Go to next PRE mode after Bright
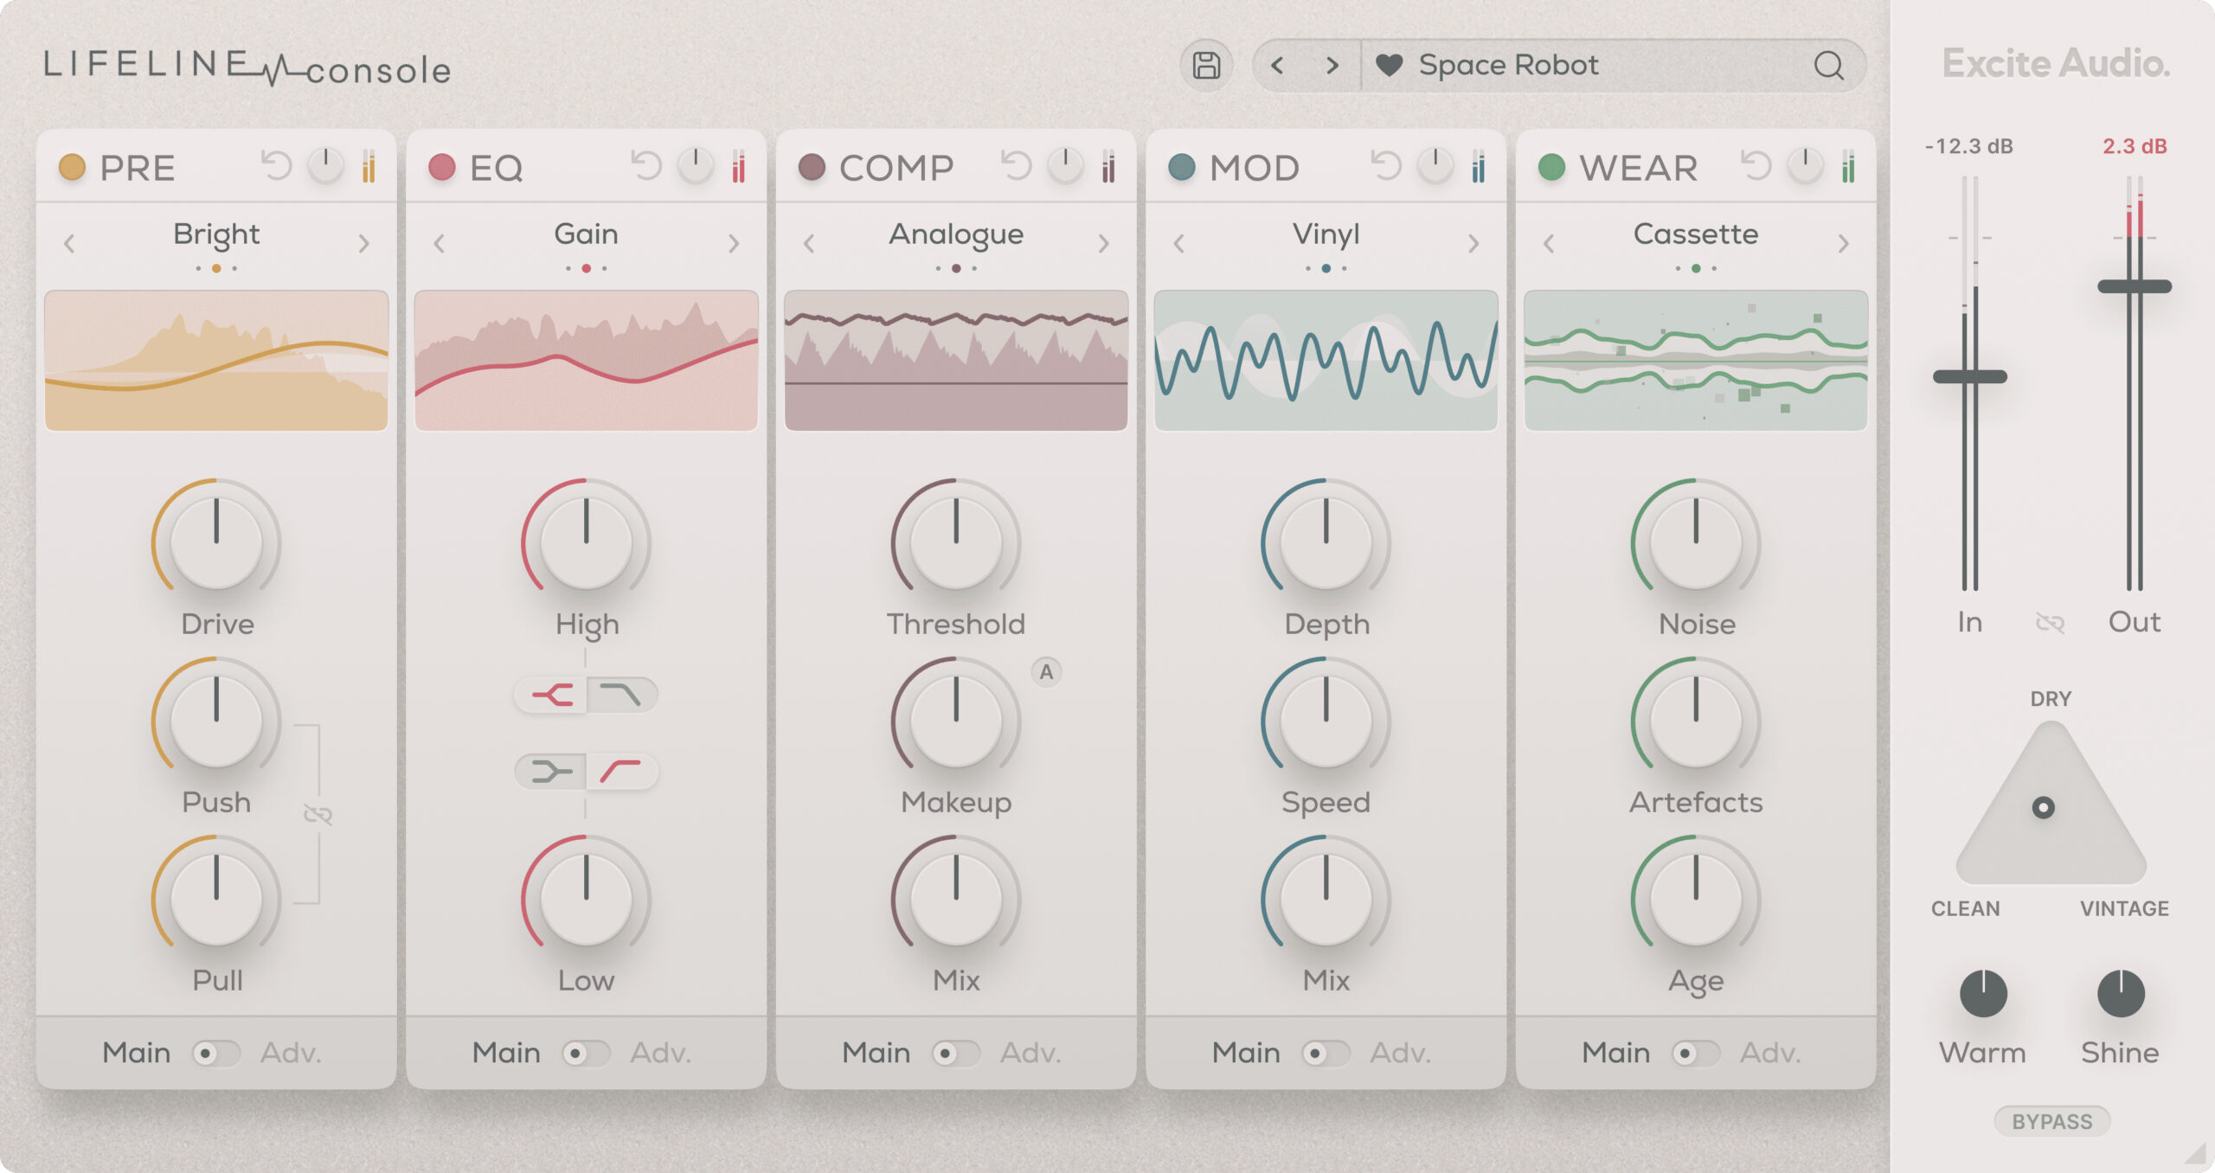This screenshot has width=2215, height=1173. pyautogui.click(x=363, y=244)
